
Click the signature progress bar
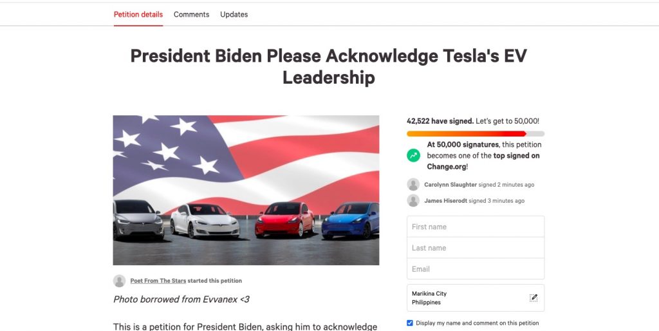(x=476, y=134)
